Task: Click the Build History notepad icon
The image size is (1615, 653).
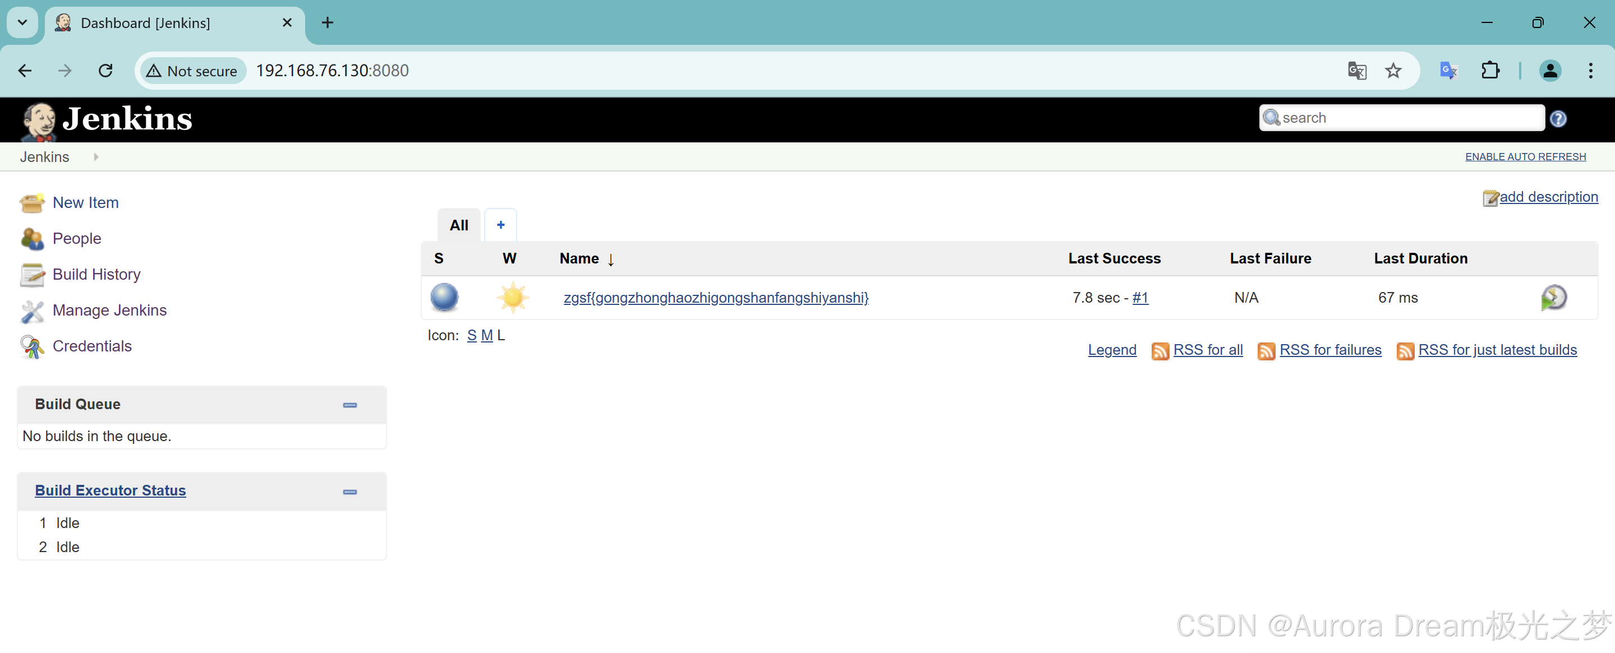Action: (x=32, y=275)
